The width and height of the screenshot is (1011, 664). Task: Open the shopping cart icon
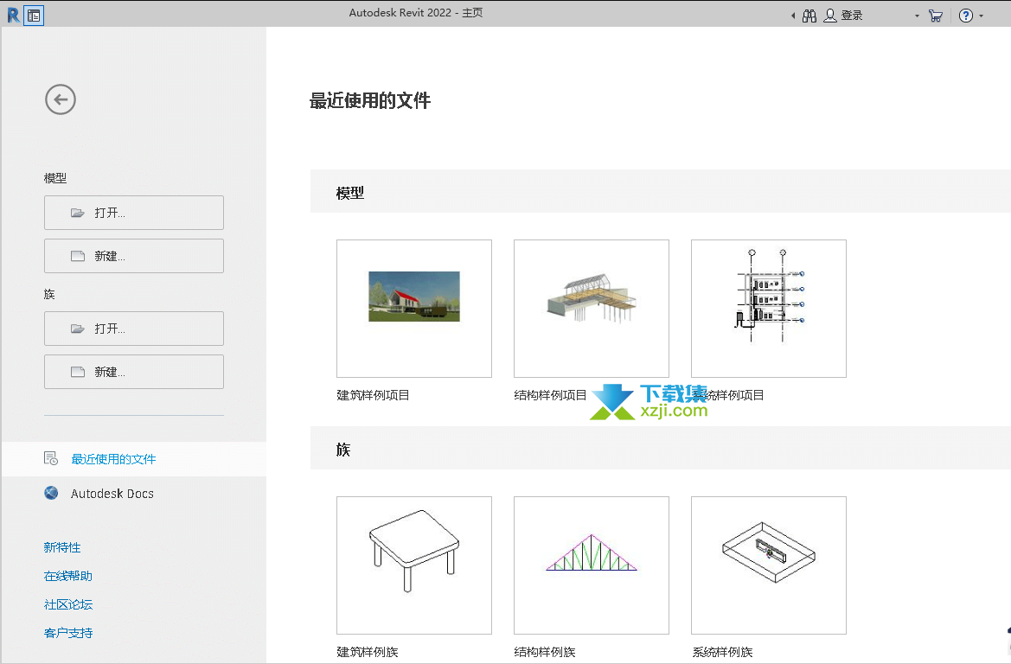point(936,16)
